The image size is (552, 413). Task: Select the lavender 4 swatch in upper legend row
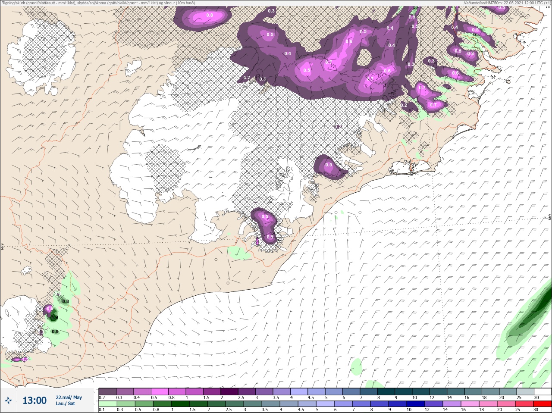(299, 392)
